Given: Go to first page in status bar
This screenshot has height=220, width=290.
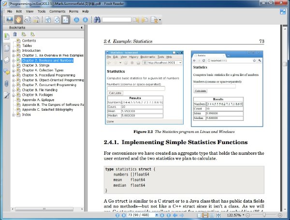Looking at the screenshot, I should (x=117, y=215).
